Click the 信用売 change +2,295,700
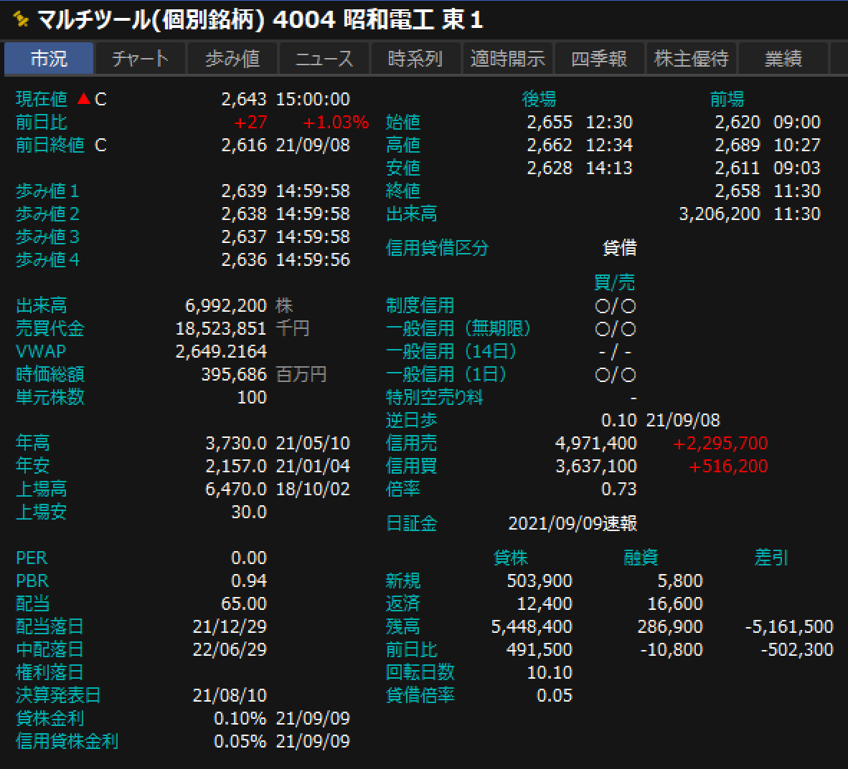Screen dimensions: 848x769 (x=720, y=443)
